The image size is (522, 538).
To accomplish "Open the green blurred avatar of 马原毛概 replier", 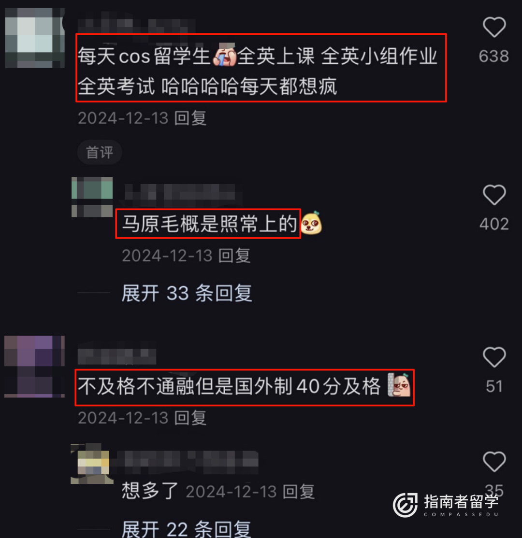I will point(92,197).
